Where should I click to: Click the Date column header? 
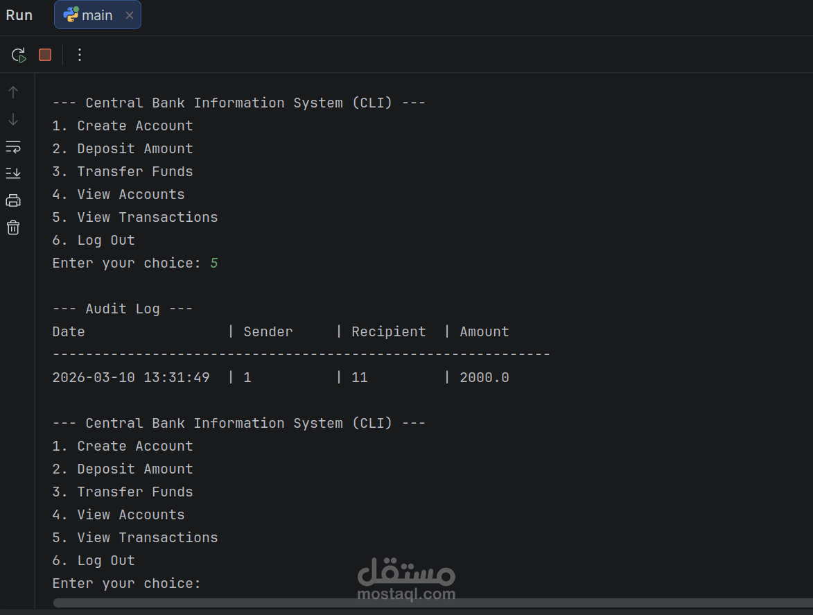69,332
